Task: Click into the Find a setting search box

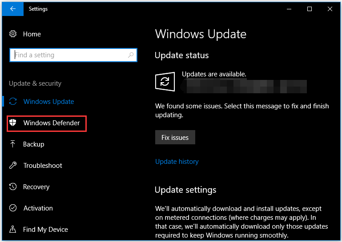Action: [x=73, y=55]
